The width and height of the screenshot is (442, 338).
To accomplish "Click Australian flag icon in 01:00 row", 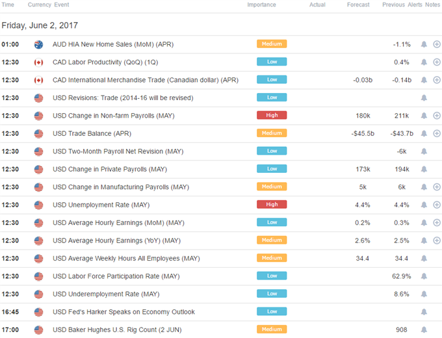I will (x=38, y=45).
